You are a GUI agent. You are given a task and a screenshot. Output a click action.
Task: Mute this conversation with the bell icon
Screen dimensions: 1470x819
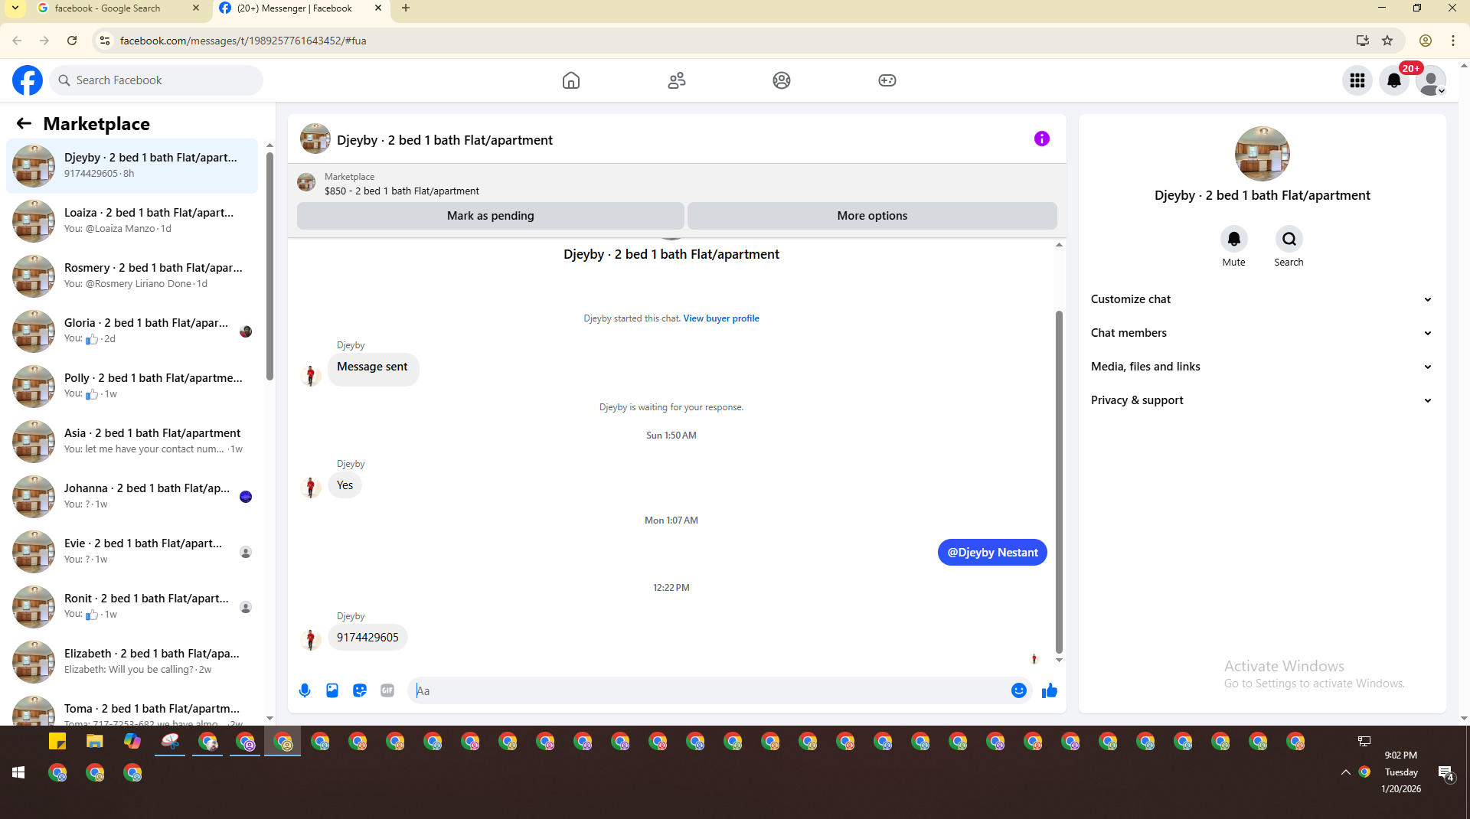1234,239
